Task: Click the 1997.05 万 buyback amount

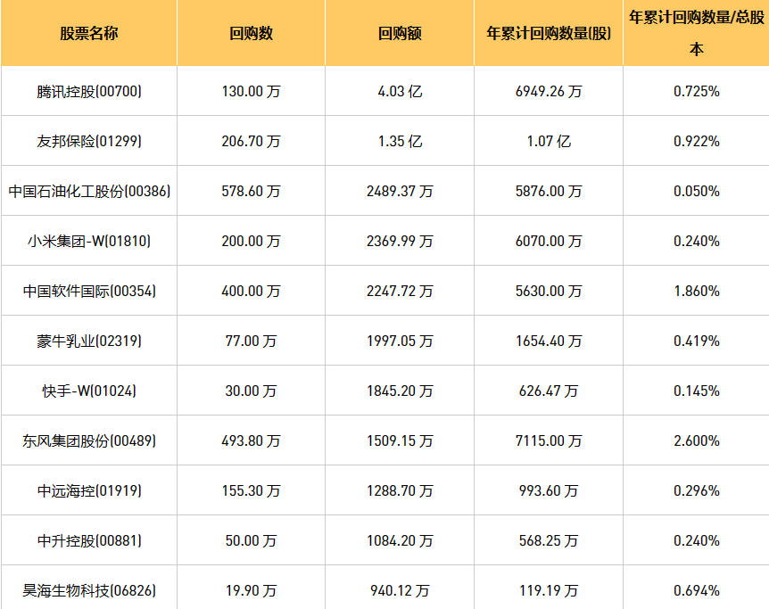Action: point(400,342)
